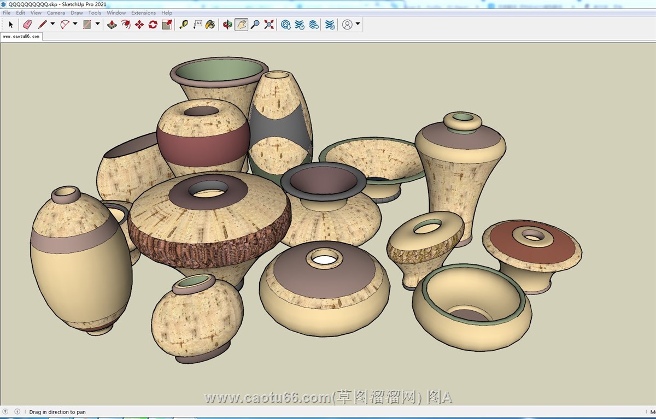The image size is (656, 419).
Task: Select the Move tool
Action: coord(139,25)
